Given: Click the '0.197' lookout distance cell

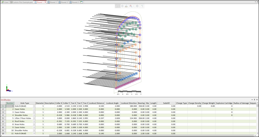Looking at the screenshot, I should [x=96, y=118].
